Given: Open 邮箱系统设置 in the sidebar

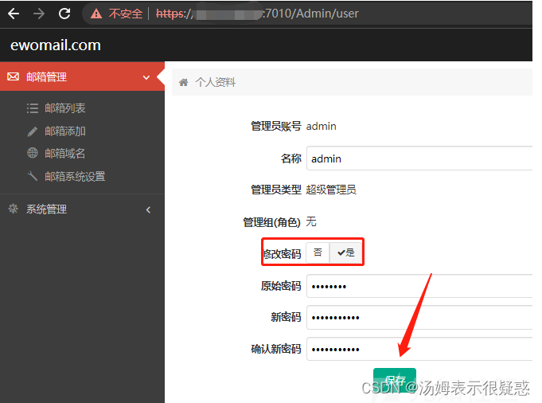Looking at the screenshot, I should click(75, 176).
